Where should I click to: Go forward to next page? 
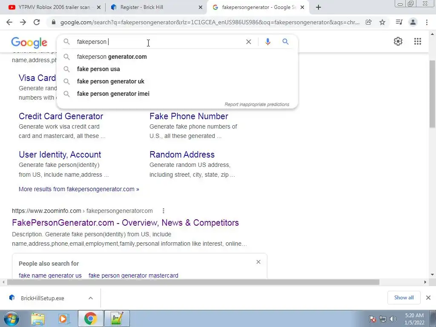tap(23, 22)
